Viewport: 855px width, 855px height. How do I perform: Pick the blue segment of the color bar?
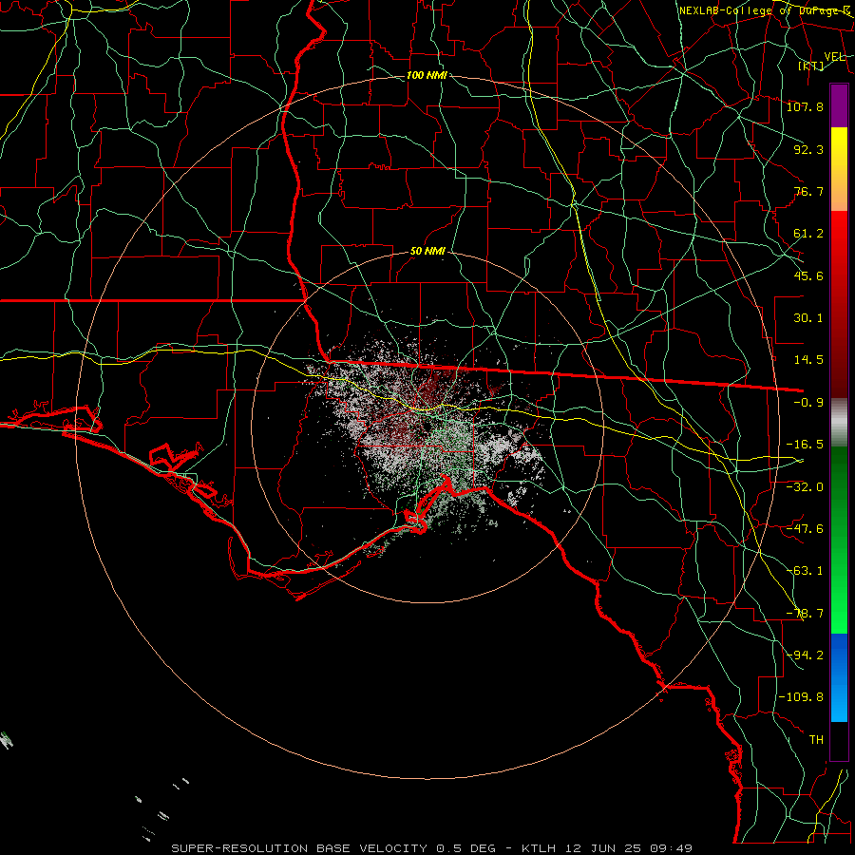(x=839, y=677)
